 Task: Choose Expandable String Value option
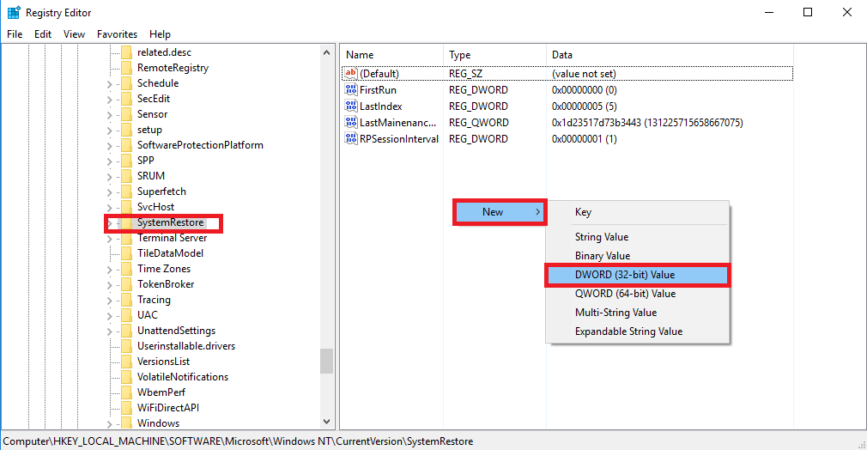pyautogui.click(x=638, y=331)
